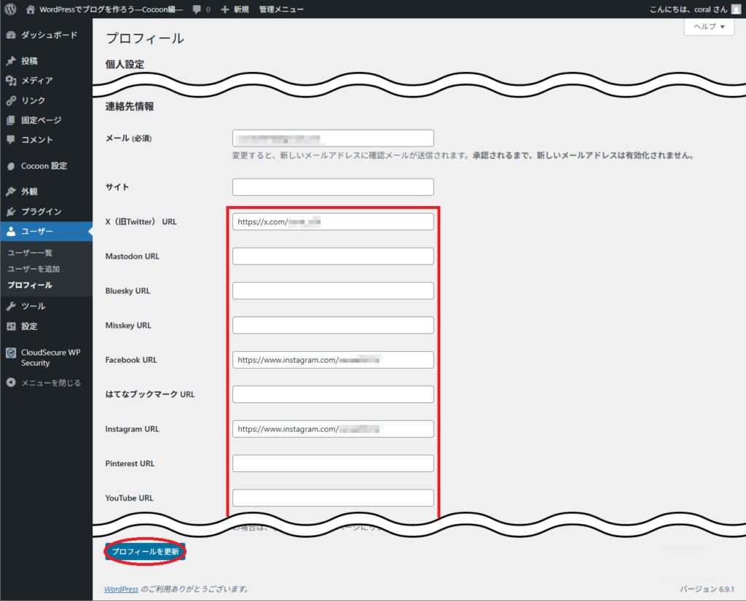This screenshot has height=601, width=746.
Task: Click the WordPress link in the footer
Action: (x=121, y=589)
